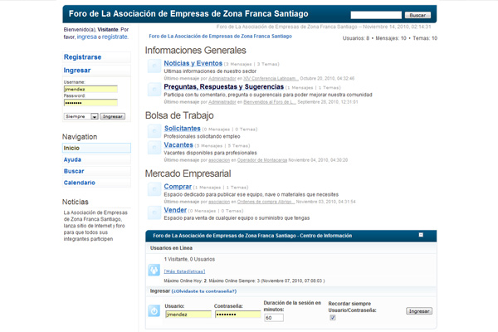The image size is (498, 332).
Task: Click the Solicitantes board icon
Action: click(x=154, y=131)
